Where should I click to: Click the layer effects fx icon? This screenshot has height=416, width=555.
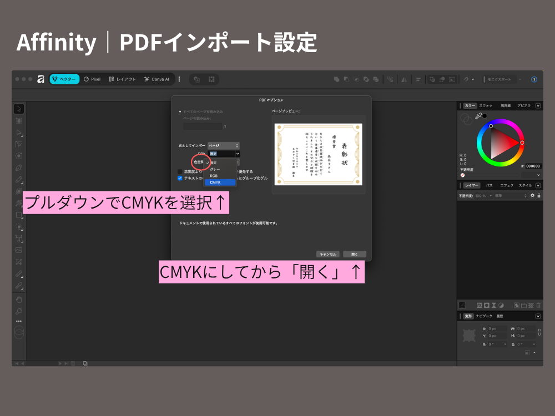coord(480,305)
